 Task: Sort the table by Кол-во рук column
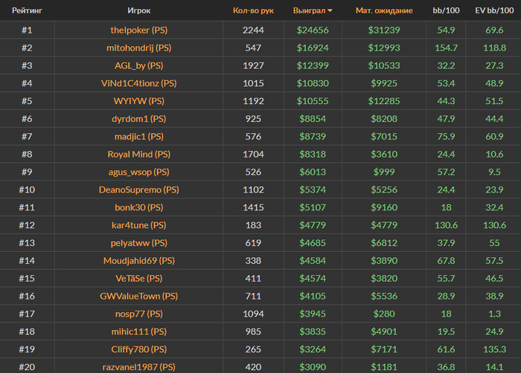point(253,11)
